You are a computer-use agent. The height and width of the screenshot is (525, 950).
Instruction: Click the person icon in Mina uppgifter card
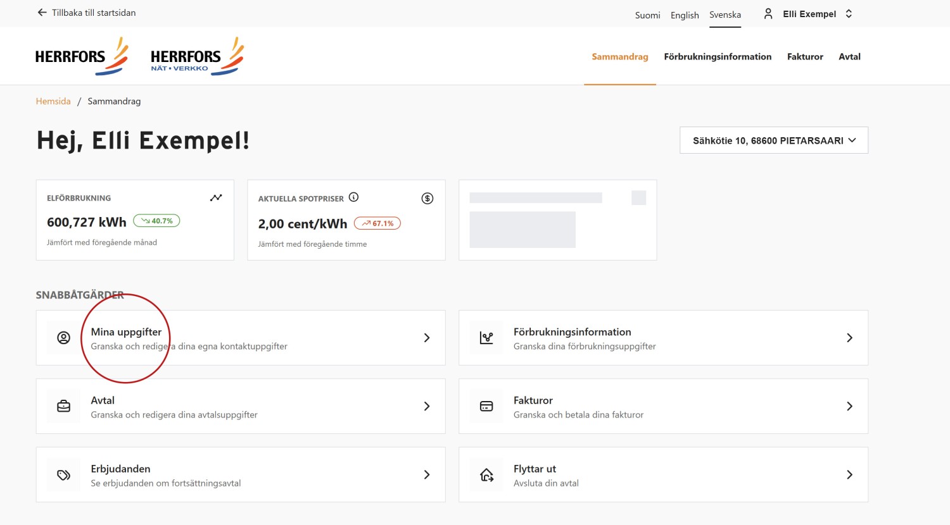pyautogui.click(x=64, y=338)
